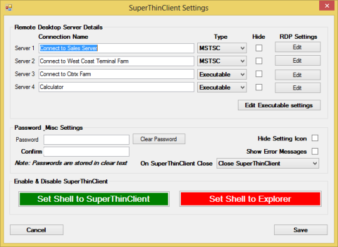
Task: Click the Clear Password button
Action: tap(159, 139)
